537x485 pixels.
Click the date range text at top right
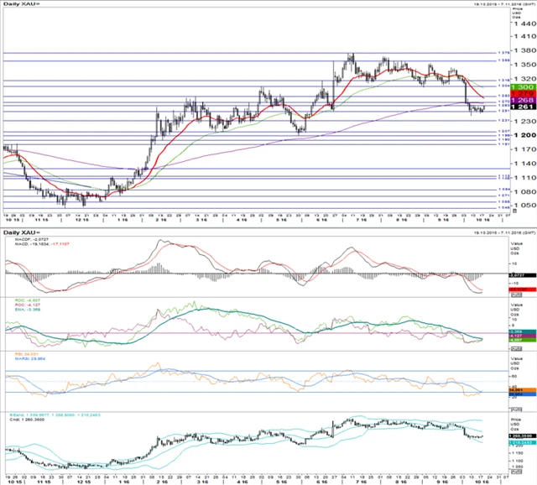498,8
